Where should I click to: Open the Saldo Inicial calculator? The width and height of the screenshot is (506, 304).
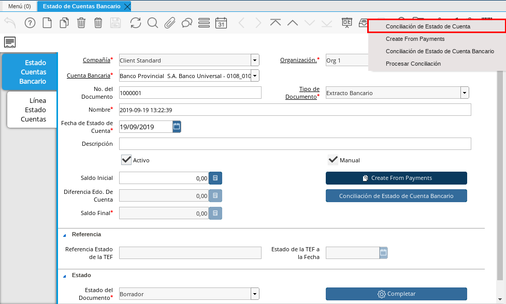click(x=215, y=178)
